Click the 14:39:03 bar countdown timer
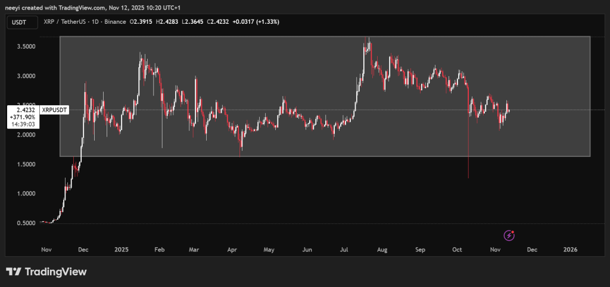This screenshot has height=287, width=610. pyautogui.click(x=23, y=124)
